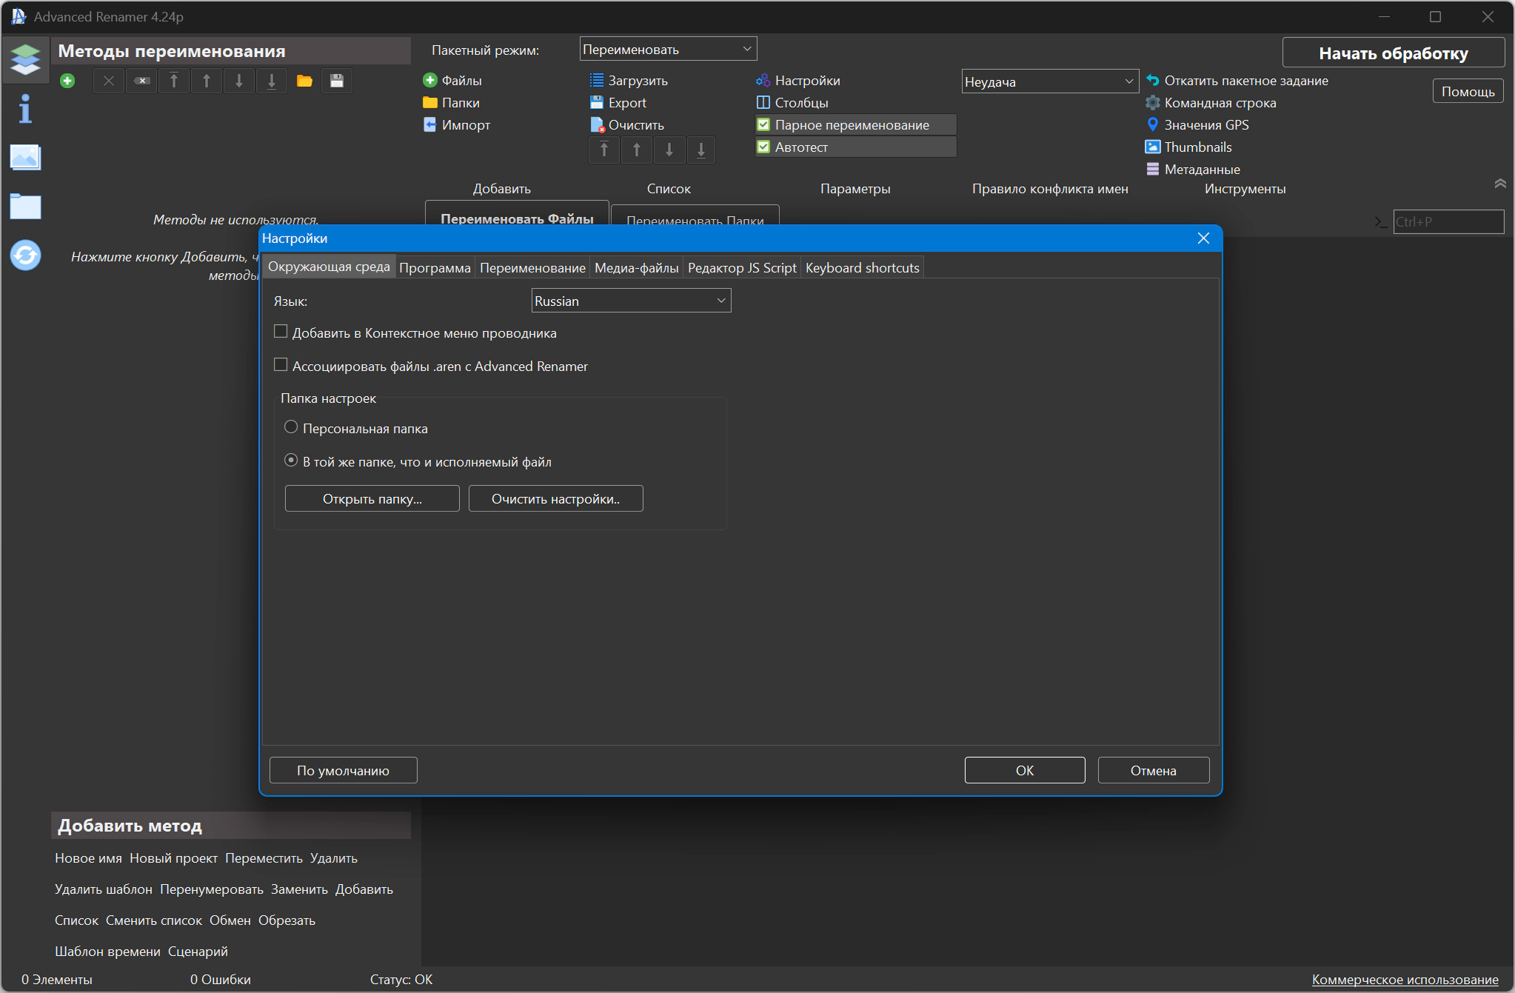Open the file information sidebar icon

(25, 108)
